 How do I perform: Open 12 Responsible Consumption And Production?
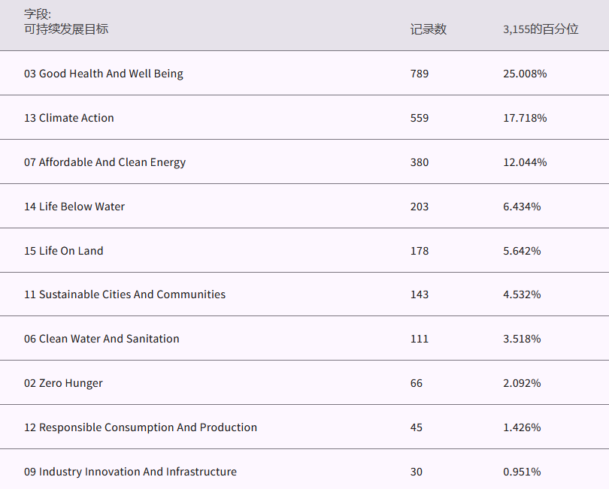141,427
